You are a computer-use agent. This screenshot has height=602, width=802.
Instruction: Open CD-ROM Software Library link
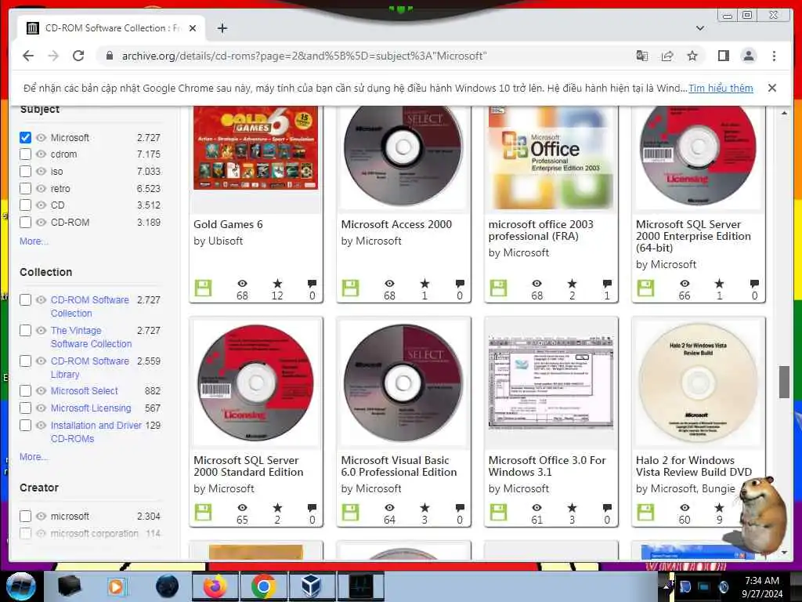pos(89,368)
